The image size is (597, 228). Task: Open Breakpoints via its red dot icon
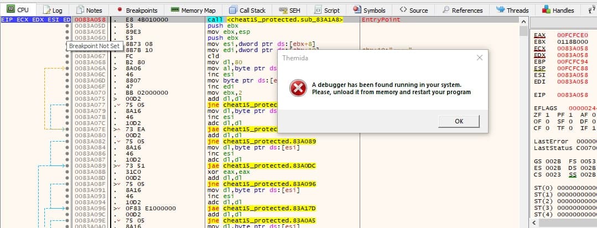(x=120, y=10)
